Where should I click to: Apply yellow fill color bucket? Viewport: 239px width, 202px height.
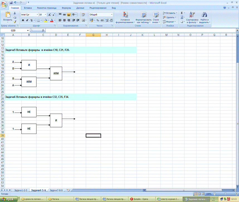[45, 20]
